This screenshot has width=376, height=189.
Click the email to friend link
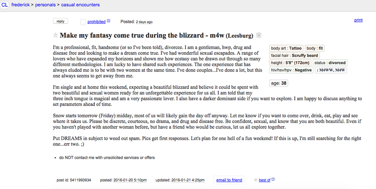click(229, 180)
